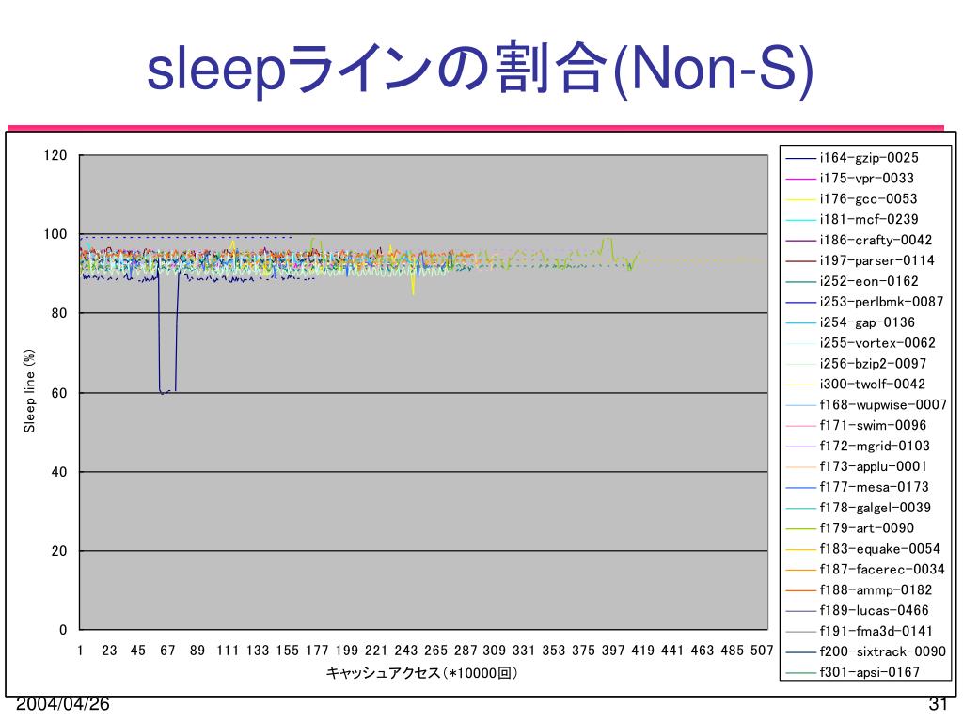This screenshot has height=722, width=963.
Task: Click x-axis tick label 331
Action: (x=524, y=651)
